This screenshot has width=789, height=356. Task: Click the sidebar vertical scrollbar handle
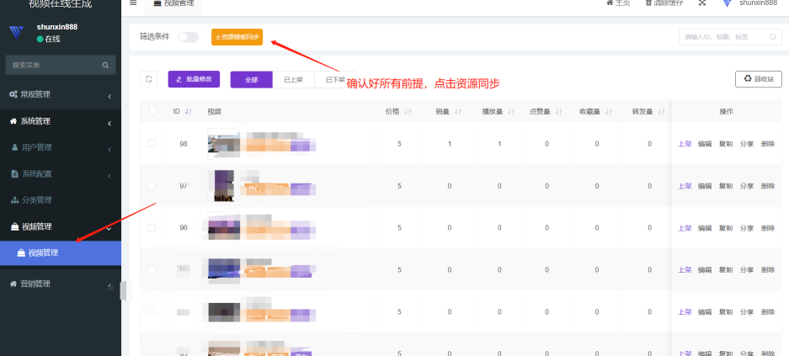tap(123, 290)
